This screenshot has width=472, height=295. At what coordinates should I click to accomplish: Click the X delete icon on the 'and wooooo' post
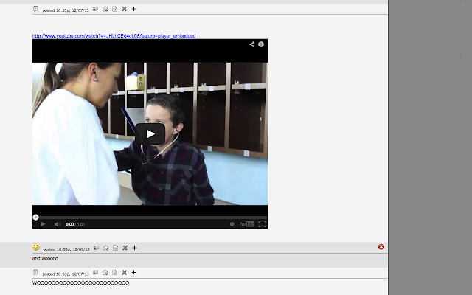125,248
